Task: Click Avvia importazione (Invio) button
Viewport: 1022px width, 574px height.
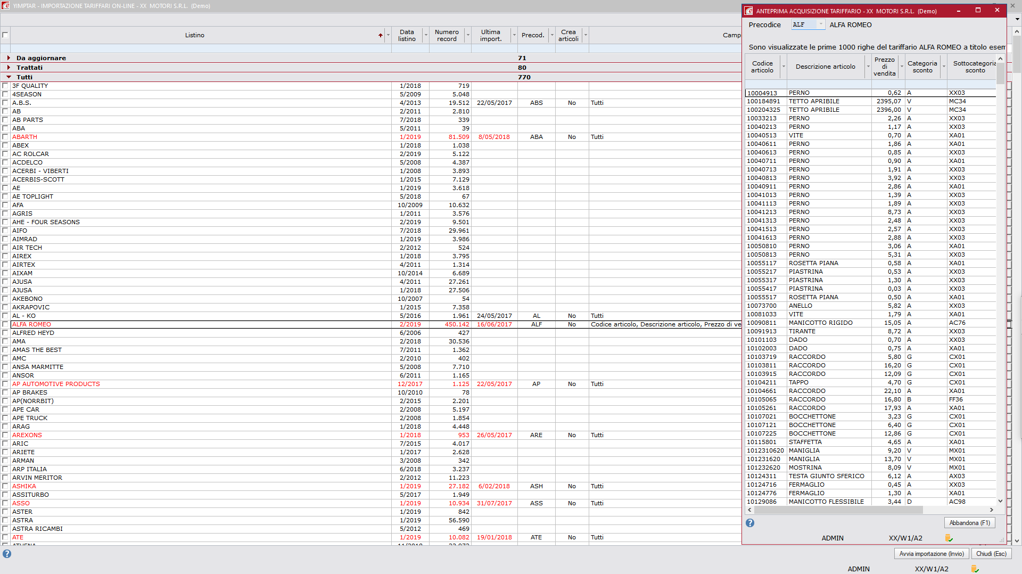Action: (932, 554)
